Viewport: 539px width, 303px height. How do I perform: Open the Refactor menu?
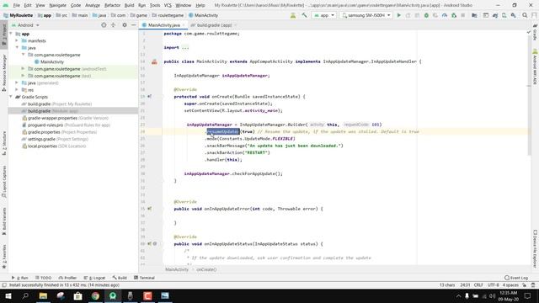click(x=112, y=5)
